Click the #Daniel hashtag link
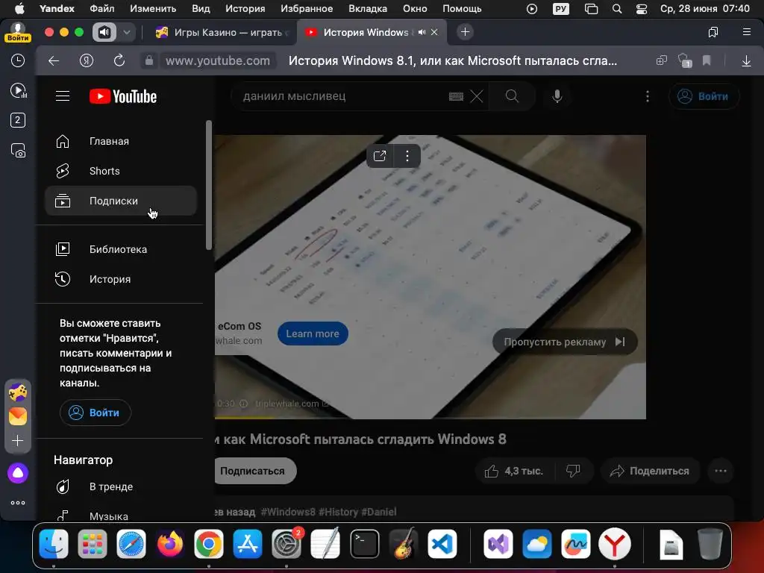The height and width of the screenshot is (573, 764). click(379, 512)
